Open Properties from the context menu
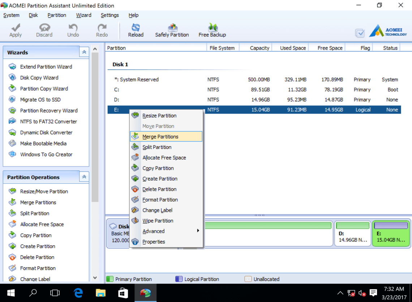The height and width of the screenshot is (302, 412). click(x=166, y=242)
